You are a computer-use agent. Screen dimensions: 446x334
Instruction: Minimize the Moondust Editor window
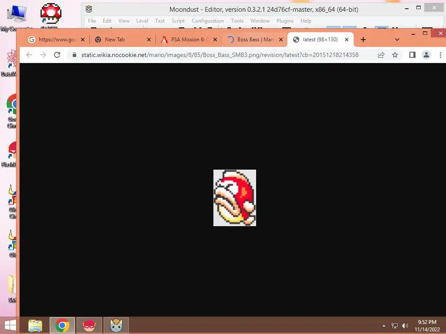pyautogui.click(x=407, y=9)
